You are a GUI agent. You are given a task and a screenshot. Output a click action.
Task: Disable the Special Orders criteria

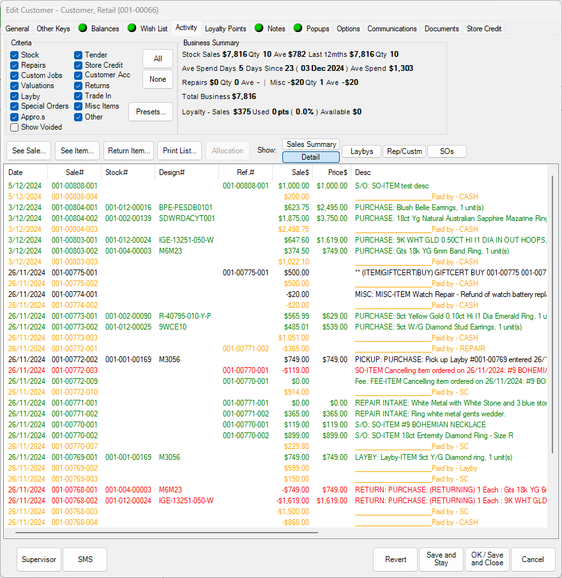[x=14, y=106]
